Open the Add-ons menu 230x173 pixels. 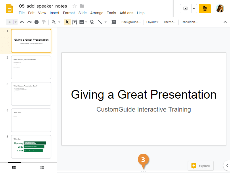[x=126, y=13]
